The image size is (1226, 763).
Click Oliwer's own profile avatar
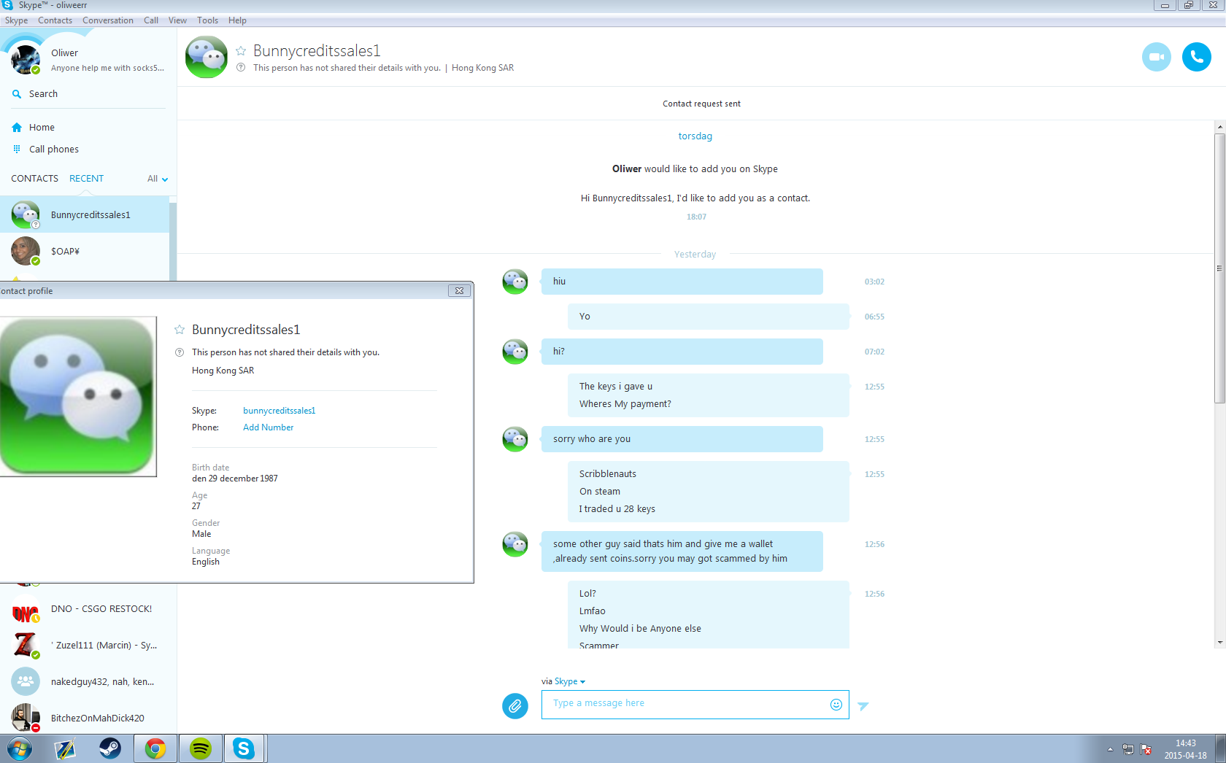pyautogui.click(x=26, y=59)
